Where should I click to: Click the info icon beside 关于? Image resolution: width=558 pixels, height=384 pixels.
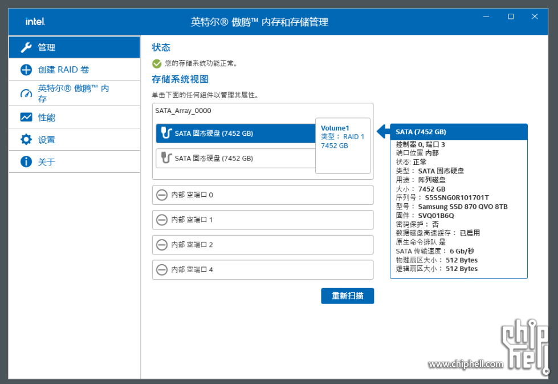26,161
